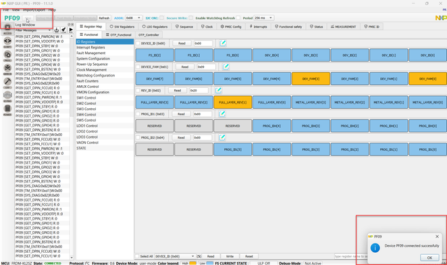Screen dimensions: 447x265
Task: Click the info icon in dialog
Action: [375, 247]
